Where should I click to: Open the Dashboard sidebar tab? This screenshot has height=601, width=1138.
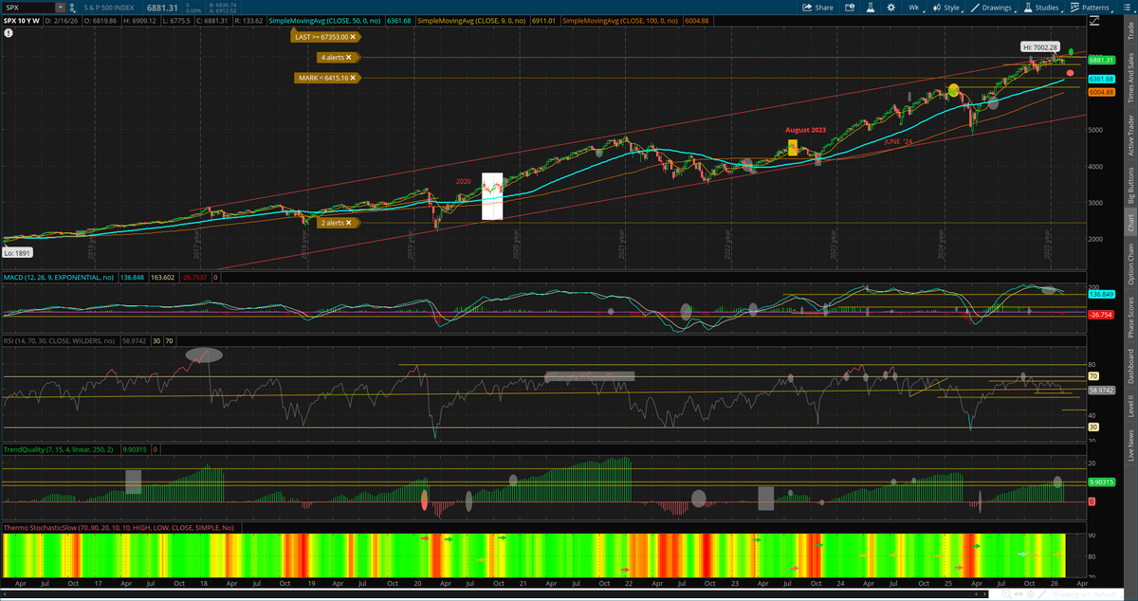click(1130, 368)
